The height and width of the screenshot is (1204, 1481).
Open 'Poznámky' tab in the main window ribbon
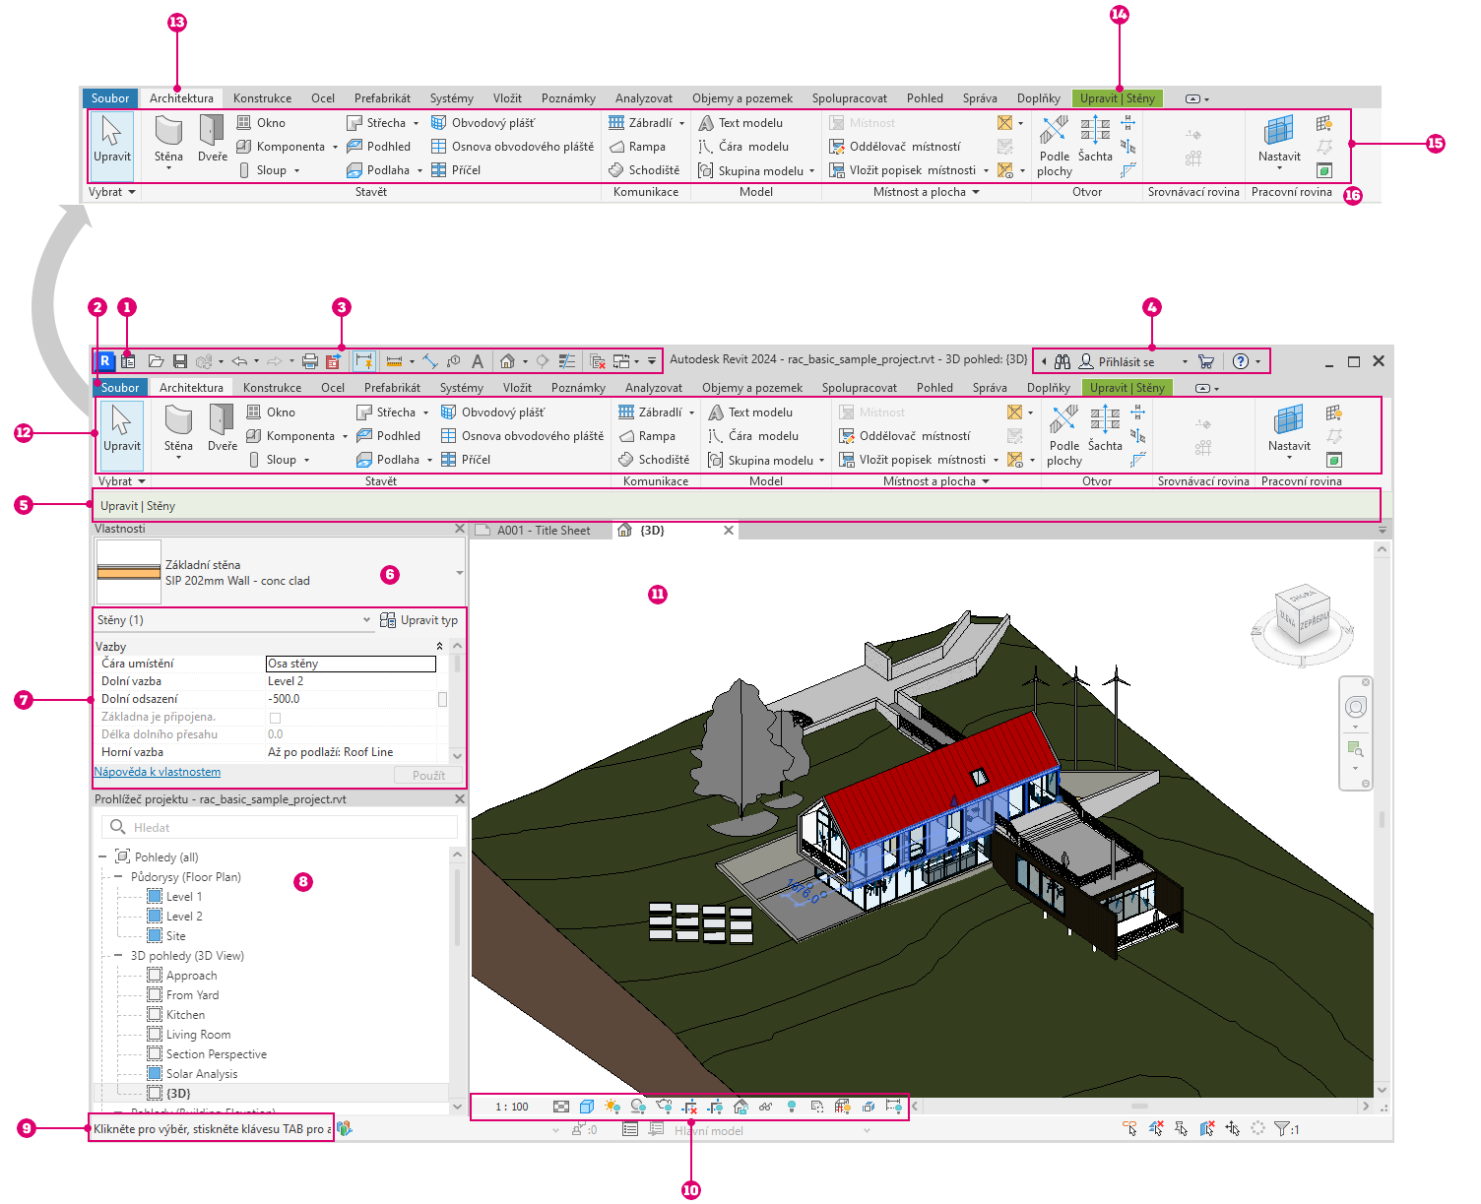tap(578, 388)
